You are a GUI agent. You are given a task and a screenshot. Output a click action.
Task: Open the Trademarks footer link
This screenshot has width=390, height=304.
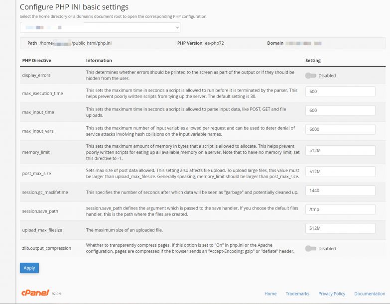point(297,294)
